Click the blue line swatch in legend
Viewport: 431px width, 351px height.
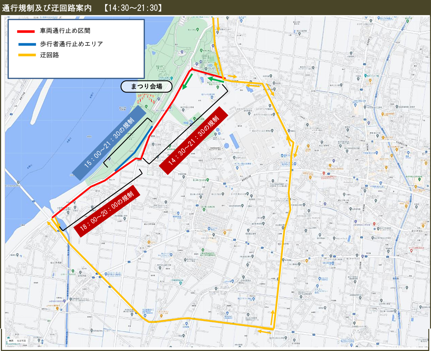tap(27, 44)
